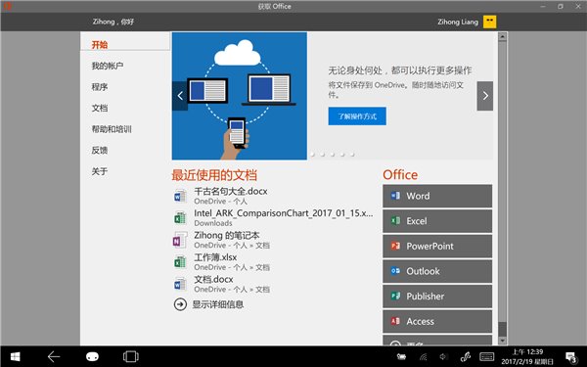This screenshot has height=367, width=587.
Task: Open 千古名句大全.docx document
Action: [x=231, y=192]
